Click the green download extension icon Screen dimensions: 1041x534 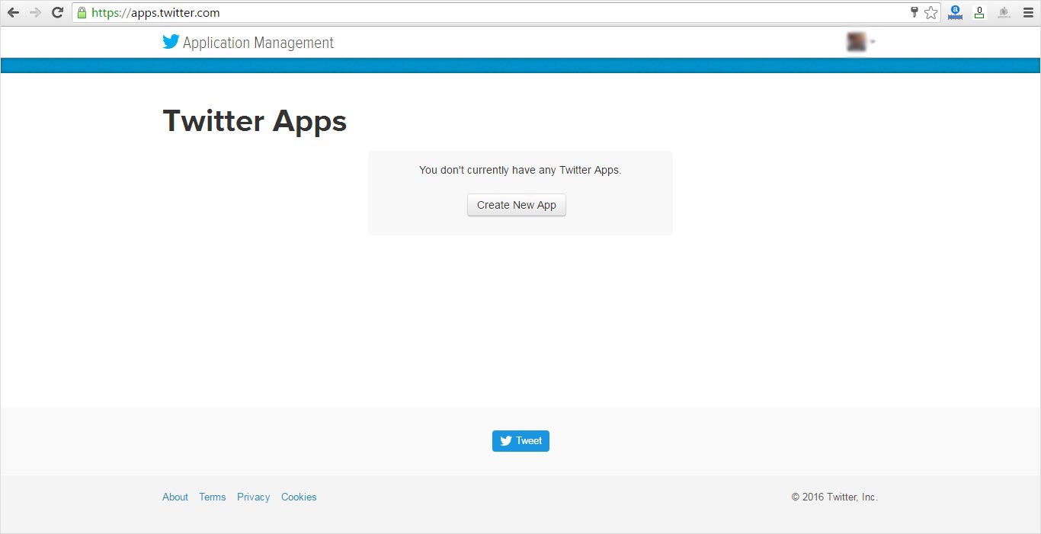pyautogui.click(x=979, y=12)
